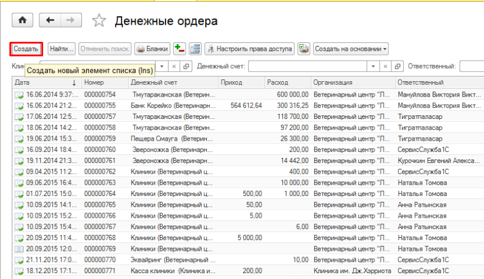Click the green plus-minus toolbar icon

point(180,49)
